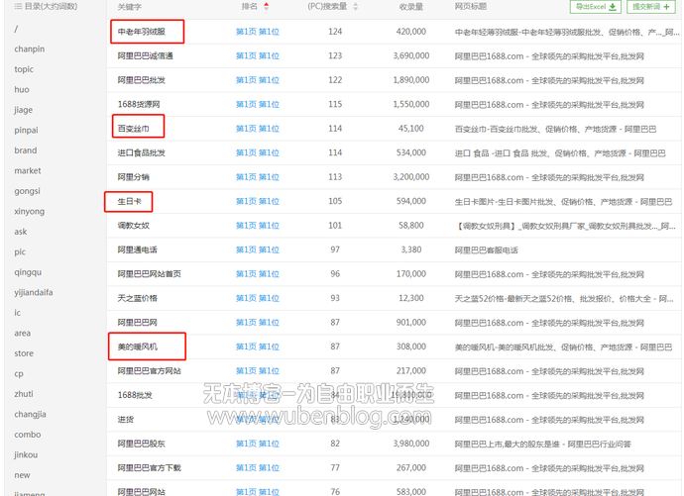Click keyword 中老年羽绒服
Screen dimensions: 684x496
(142, 32)
